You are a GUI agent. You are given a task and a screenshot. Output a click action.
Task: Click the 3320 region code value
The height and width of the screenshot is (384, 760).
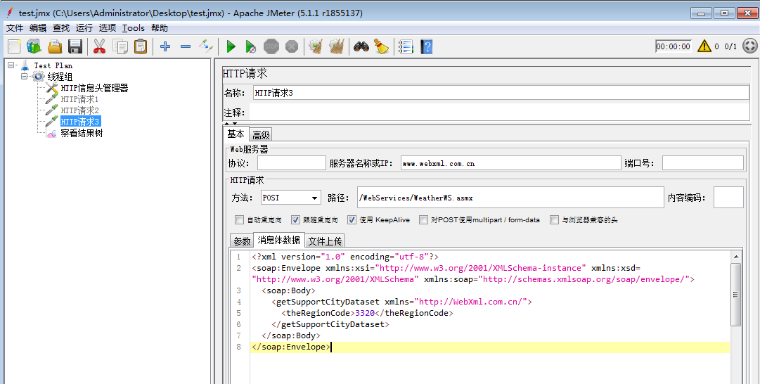click(x=365, y=313)
